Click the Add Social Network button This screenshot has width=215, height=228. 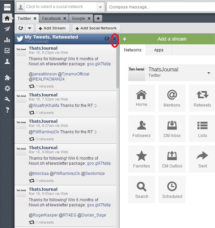tap(96, 28)
